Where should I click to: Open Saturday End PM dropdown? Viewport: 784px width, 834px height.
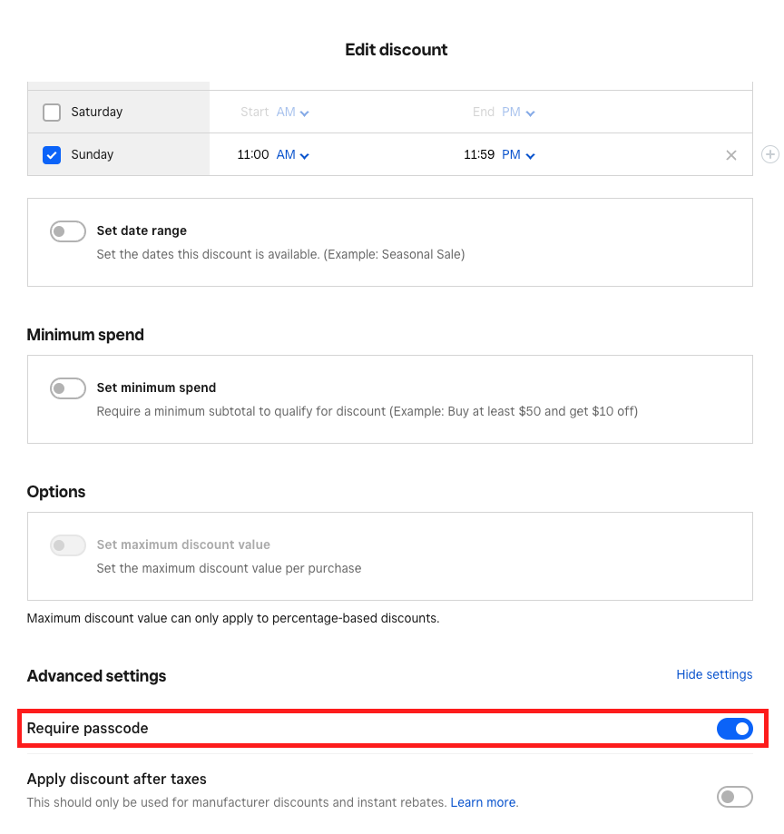click(x=518, y=113)
